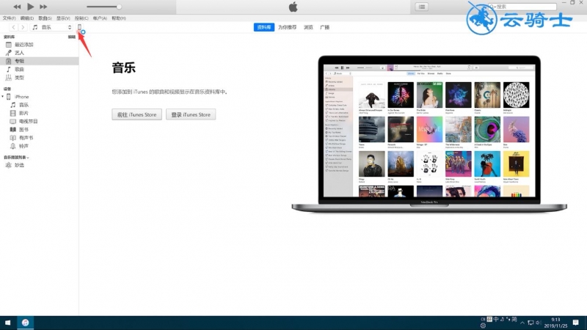Switch to the 为你推荐 tab

(x=287, y=27)
